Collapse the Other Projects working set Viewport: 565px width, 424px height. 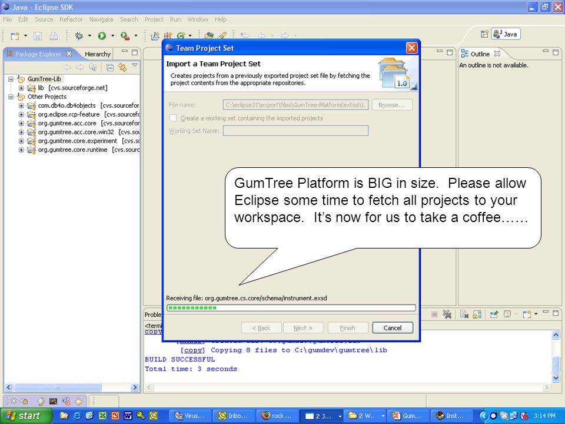coord(11,97)
